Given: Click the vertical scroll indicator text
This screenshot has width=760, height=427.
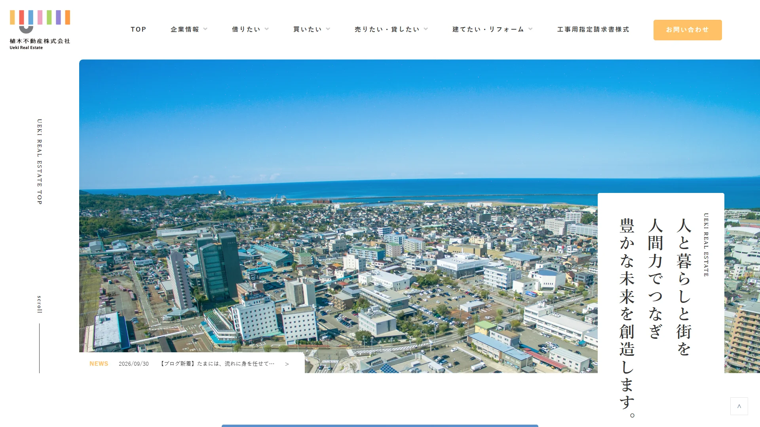Looking at the screenshot, I should (40, 304).
